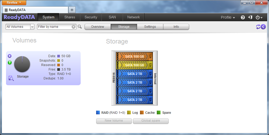The height and width of the screenshot is (135, 269).
Task: Click the RDD516 chassis label
Action: coord(114,77)
